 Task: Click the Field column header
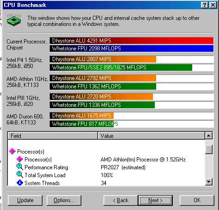click(53, 136)
